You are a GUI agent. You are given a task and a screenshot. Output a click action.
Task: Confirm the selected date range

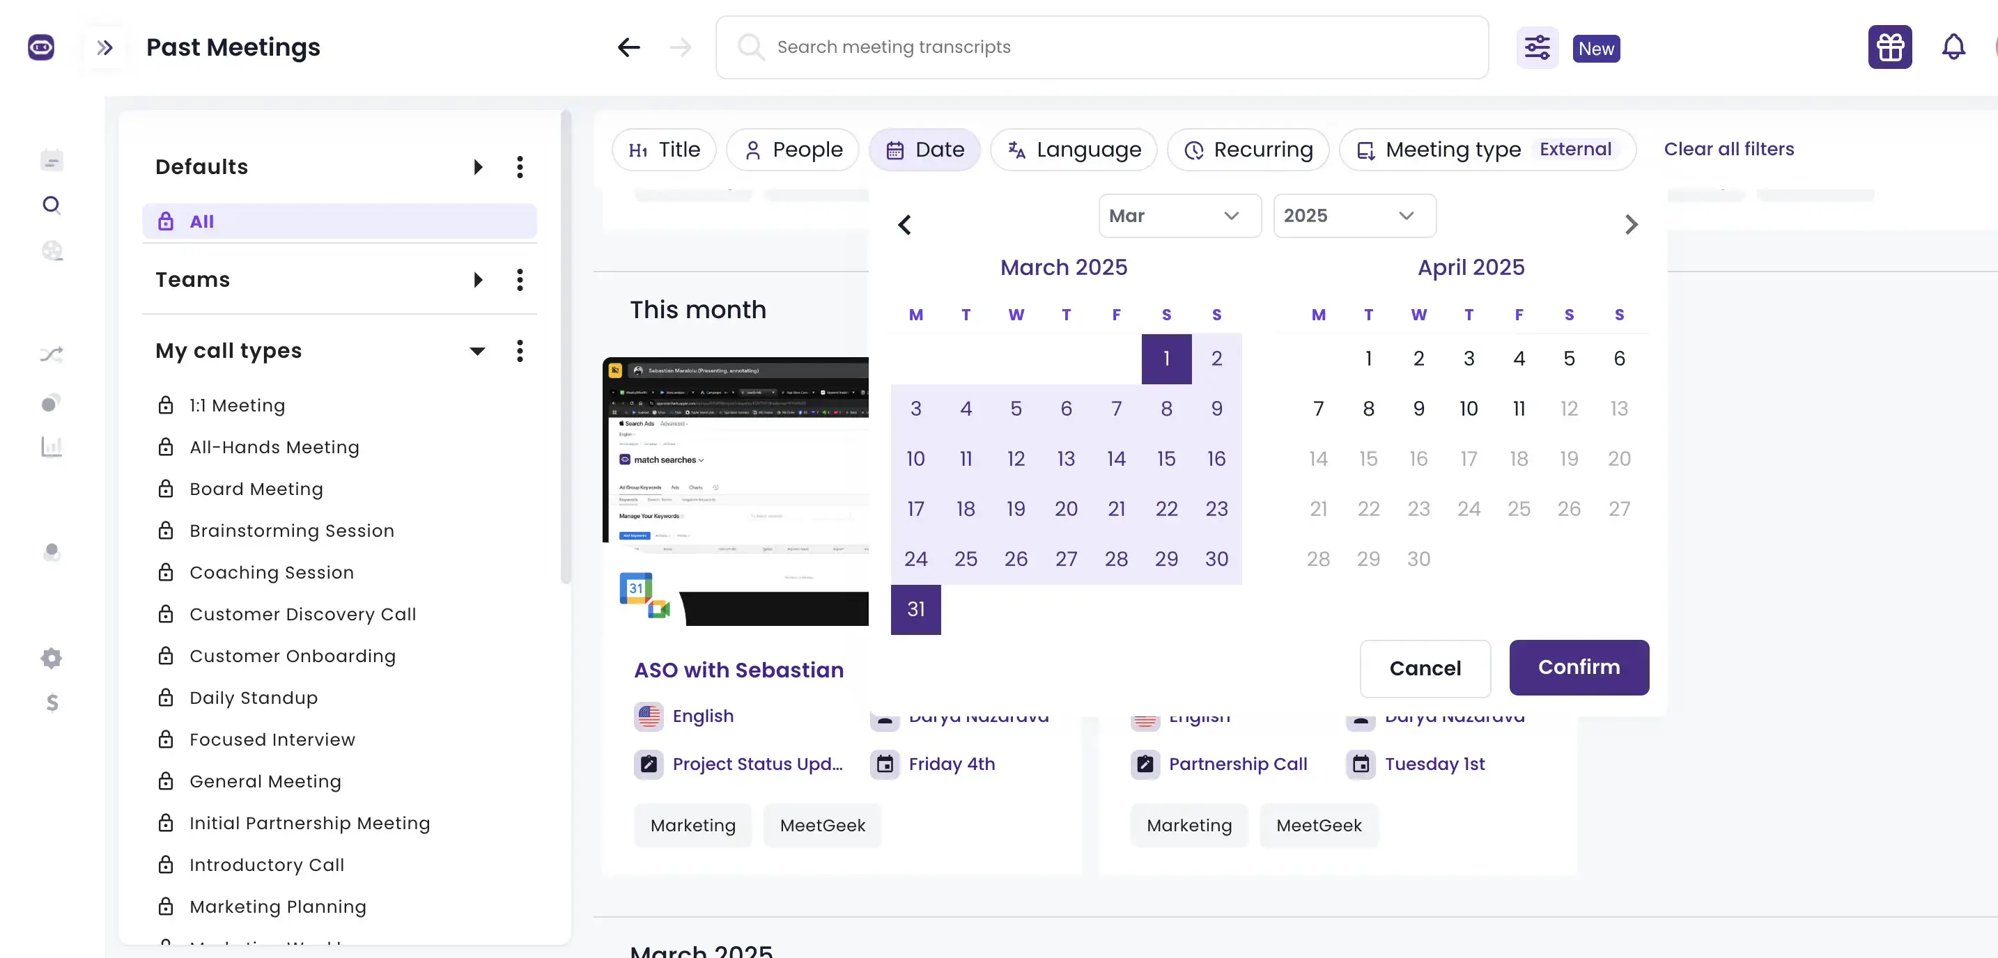1579,668
